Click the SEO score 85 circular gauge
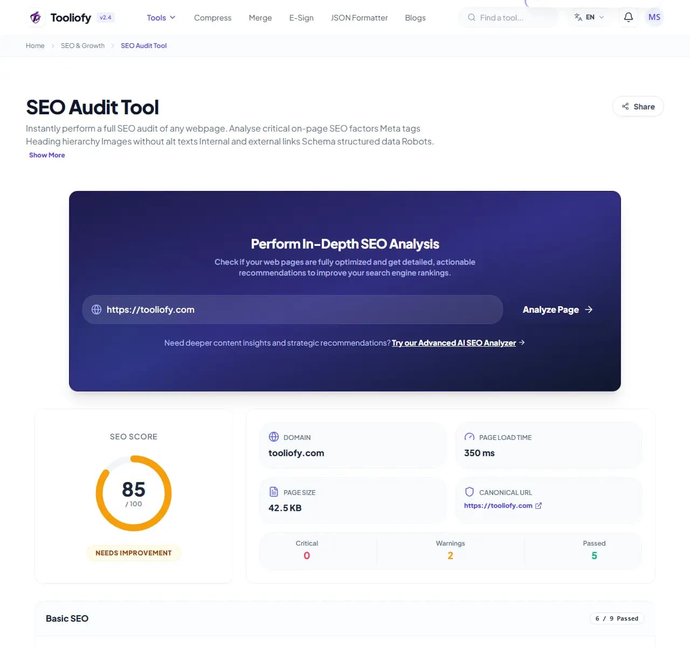This screenshot has width=690, height=647. (134, 493)
